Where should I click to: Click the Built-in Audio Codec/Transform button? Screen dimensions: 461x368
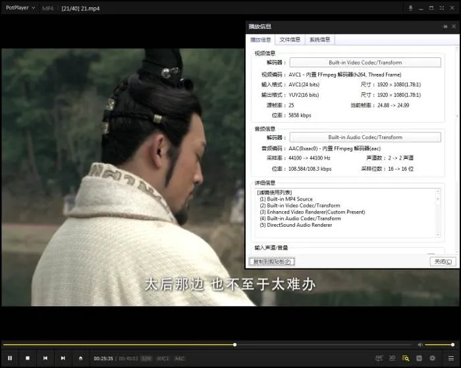coord(365,137)
